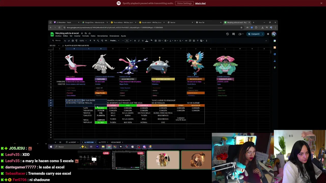326x183 pixels.
Task: Open the zoom 100% dropdown
Action: [x=83, y=41]
